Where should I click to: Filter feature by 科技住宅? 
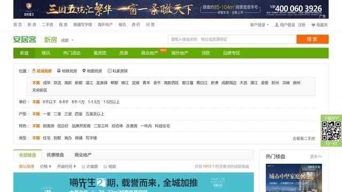point(162,126)
